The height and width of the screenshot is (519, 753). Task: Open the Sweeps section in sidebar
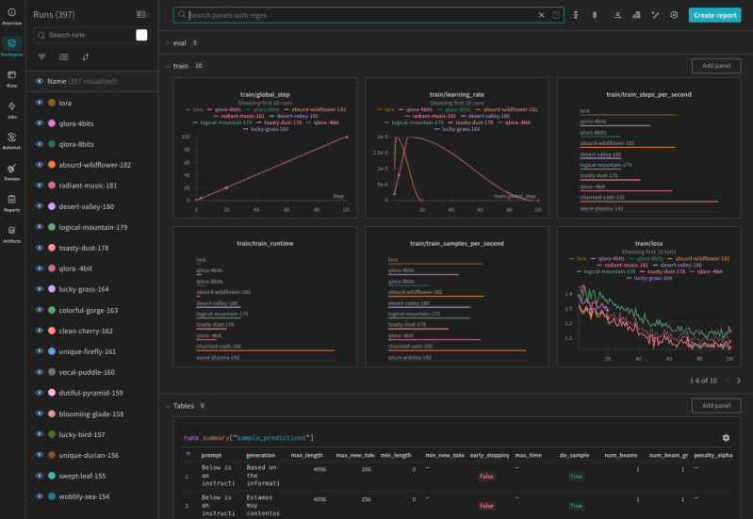click(x=11, y=171)
